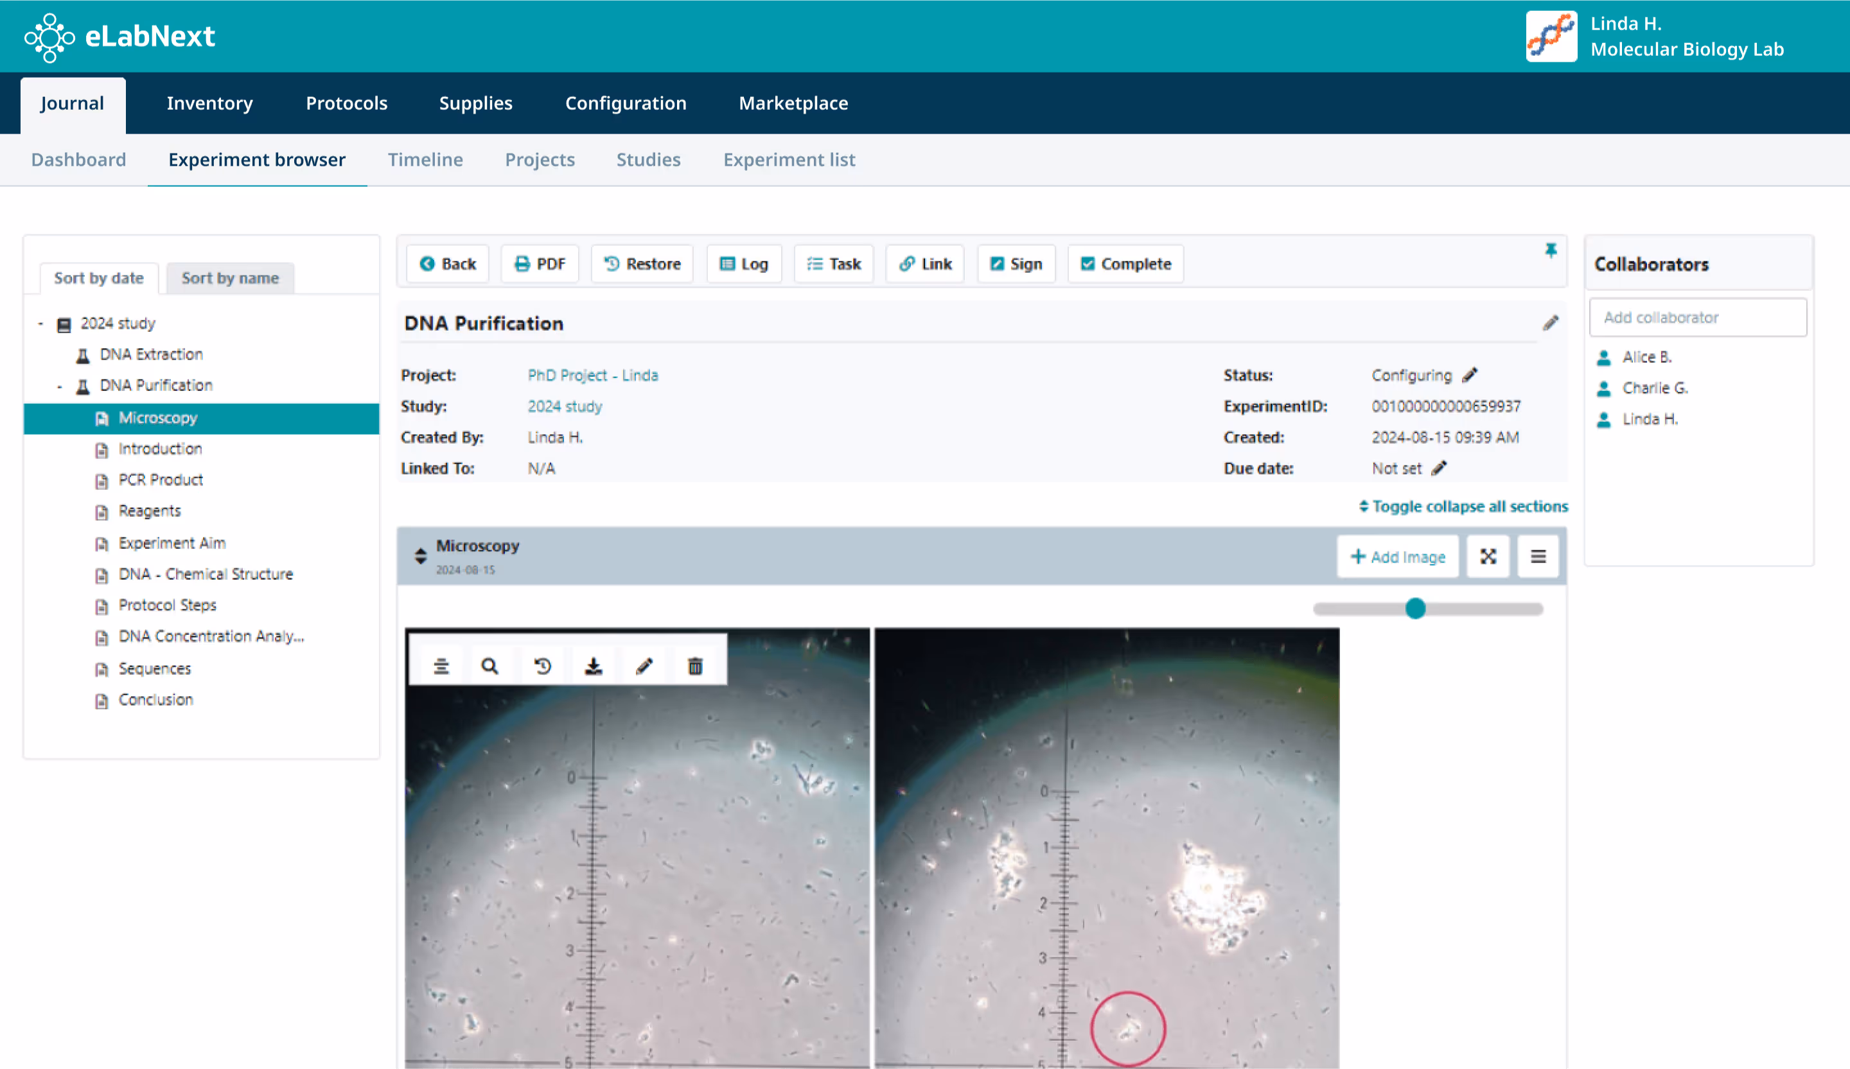This screenshot has height=1069, width=1850.
Task: Click Linda H. collaborator icon
Action: pyautogui.click(x=1604, y=420)
